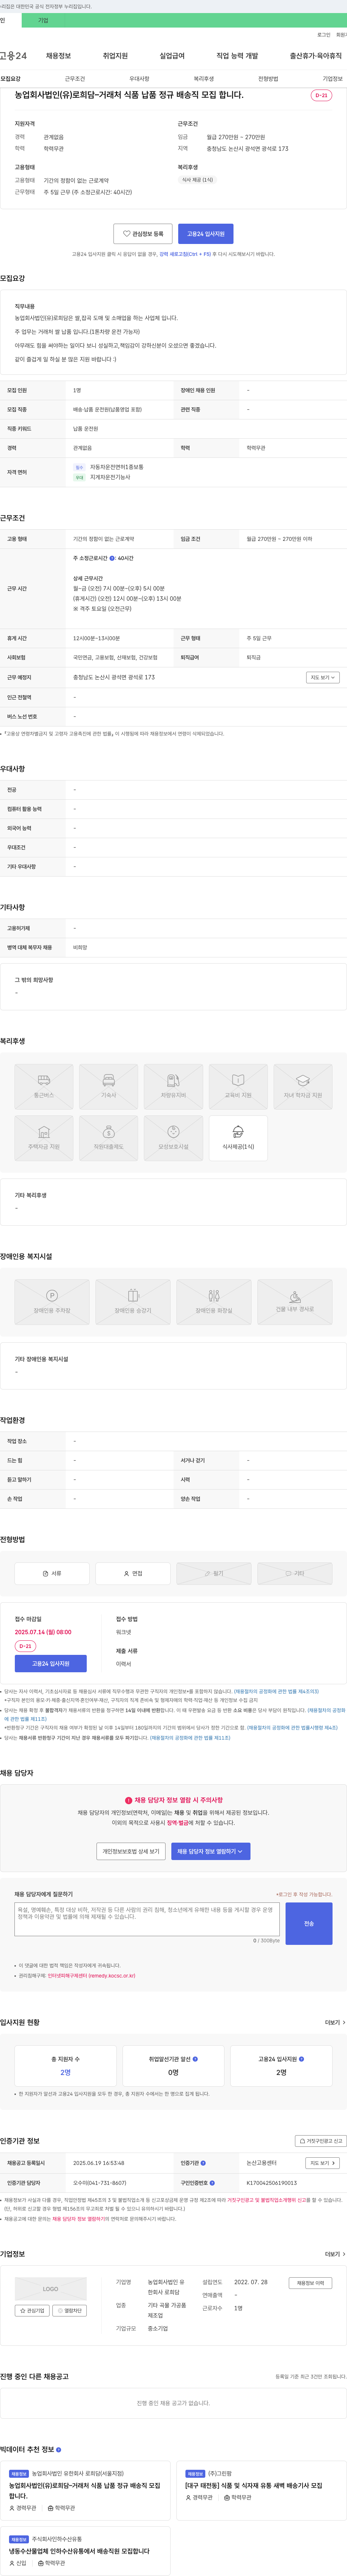Viewport: 347px width, 2576px height.
Task: Switch to the 기업 tab at top
Action: (x=43, y=20)
